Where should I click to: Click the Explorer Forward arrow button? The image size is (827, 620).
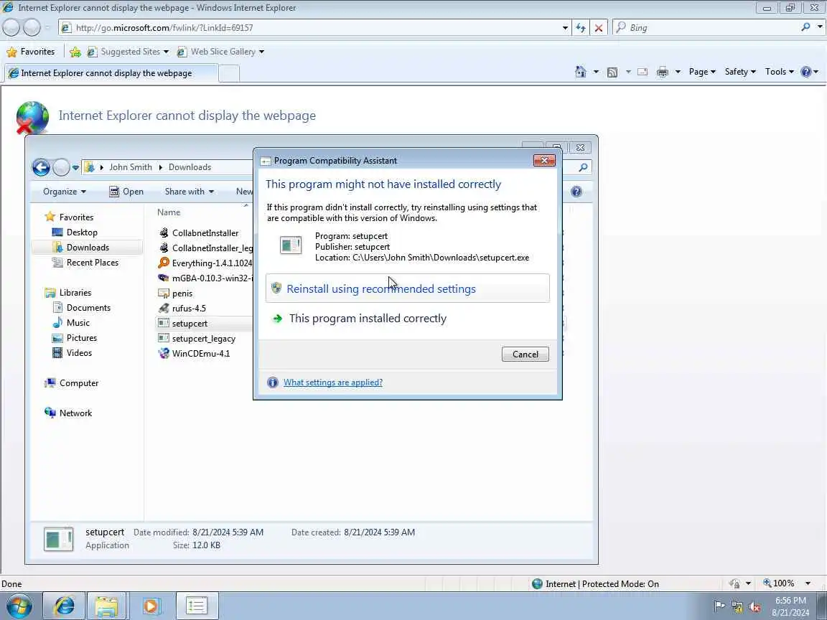[61, 168]
